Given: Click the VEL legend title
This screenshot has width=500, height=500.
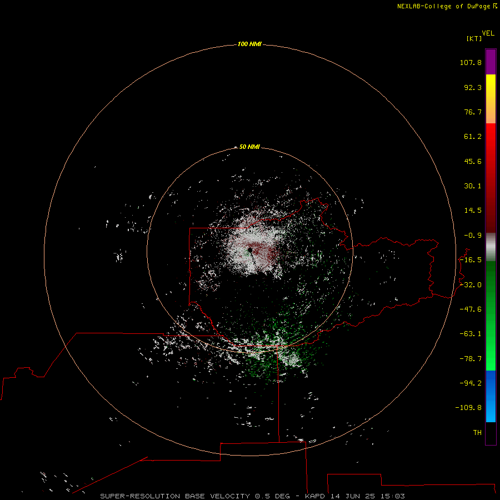Looking at the screenshot, I should [x=488, y=33].
